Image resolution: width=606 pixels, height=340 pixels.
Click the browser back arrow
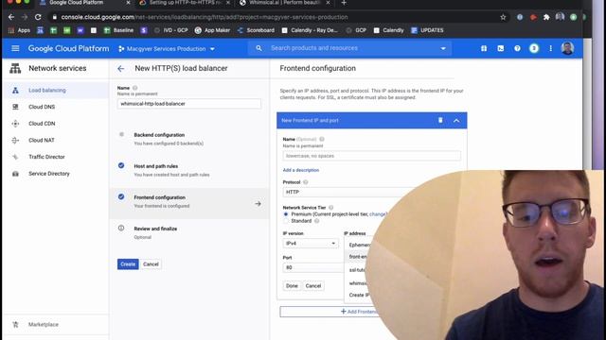(x=11, y=17)
